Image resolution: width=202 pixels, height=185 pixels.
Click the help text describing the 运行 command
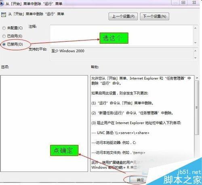pos(141,81)
